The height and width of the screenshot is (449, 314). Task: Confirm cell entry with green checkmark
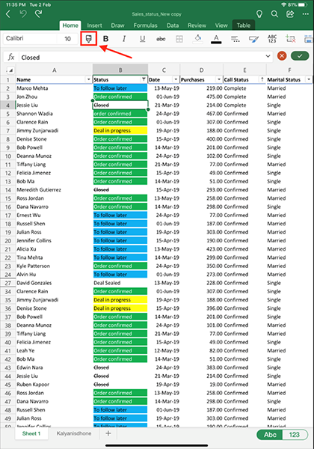coord(300,56)
